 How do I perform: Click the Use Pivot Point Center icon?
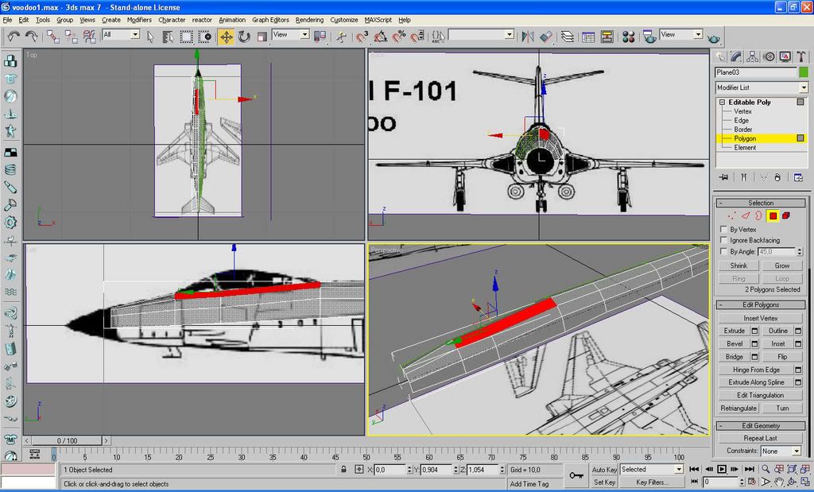pyautogui.click(x=320, y=37)
